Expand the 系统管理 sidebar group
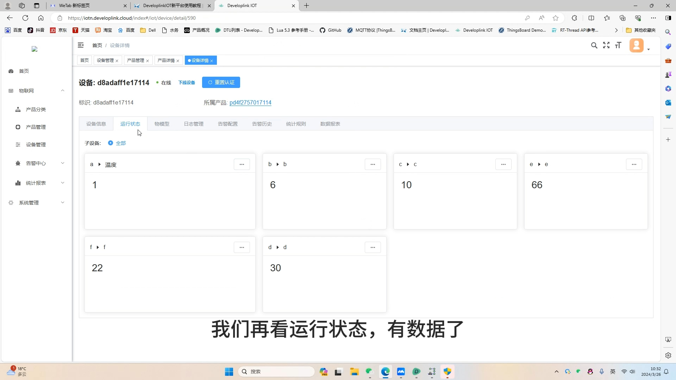This screenshot has height=380, width=676. (37, 203)
